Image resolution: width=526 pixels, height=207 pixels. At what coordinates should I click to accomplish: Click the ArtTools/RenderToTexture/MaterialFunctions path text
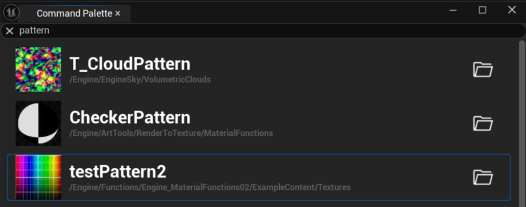coord(171,133)
